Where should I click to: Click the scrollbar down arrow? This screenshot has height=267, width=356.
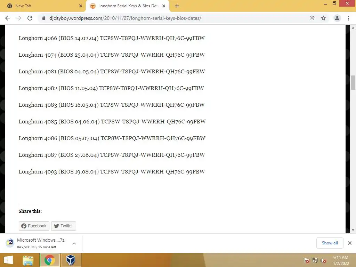click(x=353, y=230)
